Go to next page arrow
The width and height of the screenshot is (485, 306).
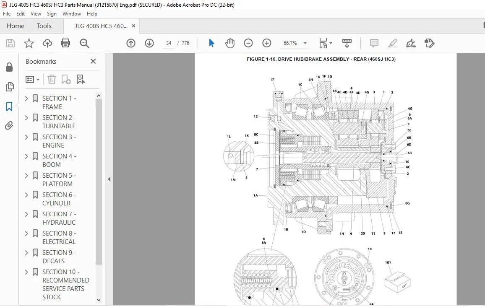click(x=149, y=43)
